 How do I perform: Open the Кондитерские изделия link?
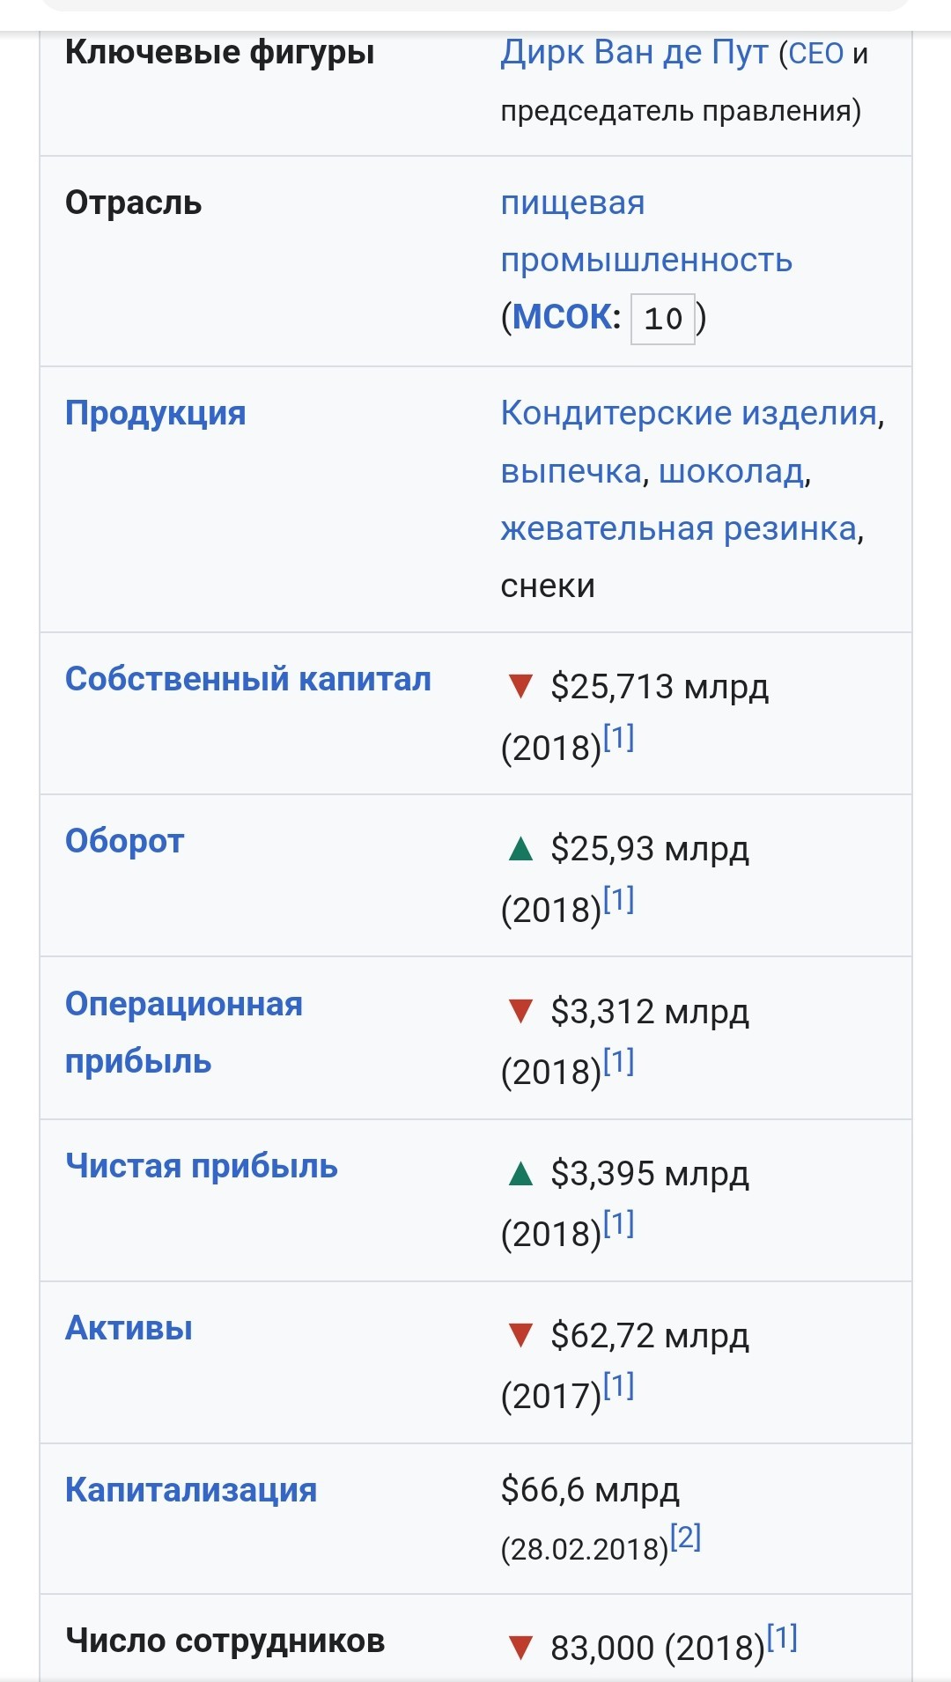(x=689, y=413)
